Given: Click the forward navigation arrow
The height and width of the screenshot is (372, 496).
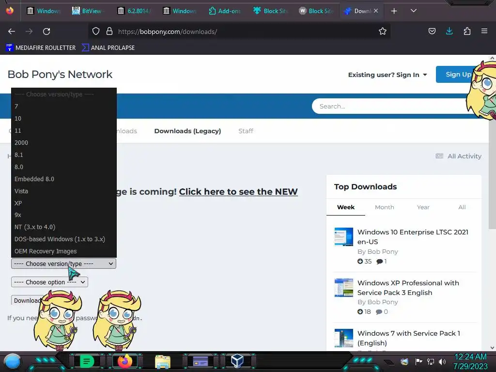Looking at the screenshot, I should pyautogui.click(x=29, y=31).
